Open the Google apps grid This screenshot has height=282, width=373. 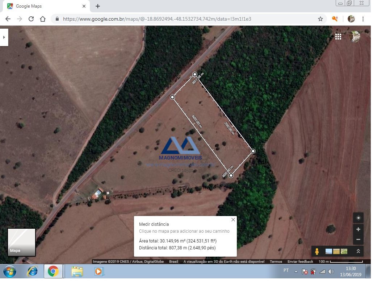(338, 37)
